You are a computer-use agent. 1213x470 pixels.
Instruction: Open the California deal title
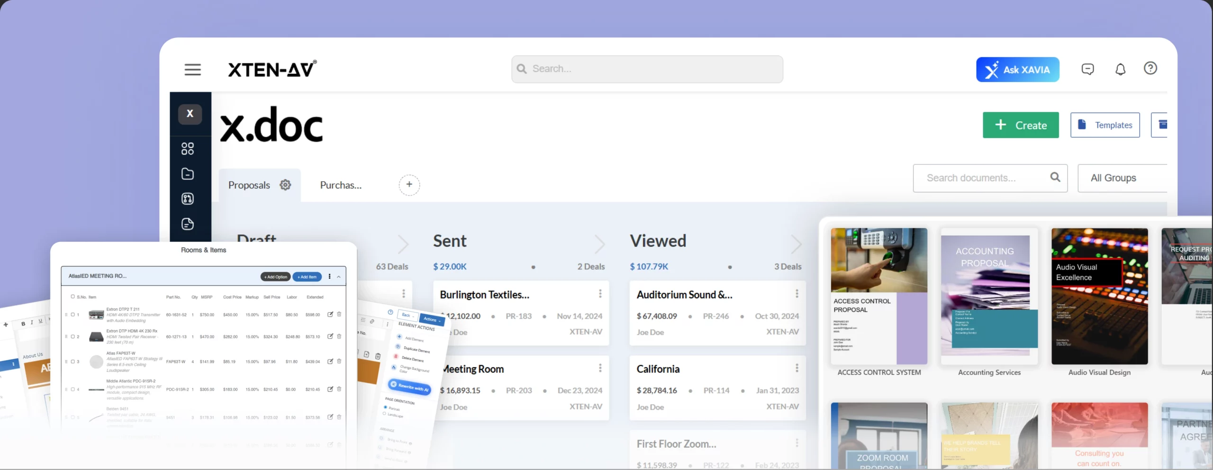658,369
